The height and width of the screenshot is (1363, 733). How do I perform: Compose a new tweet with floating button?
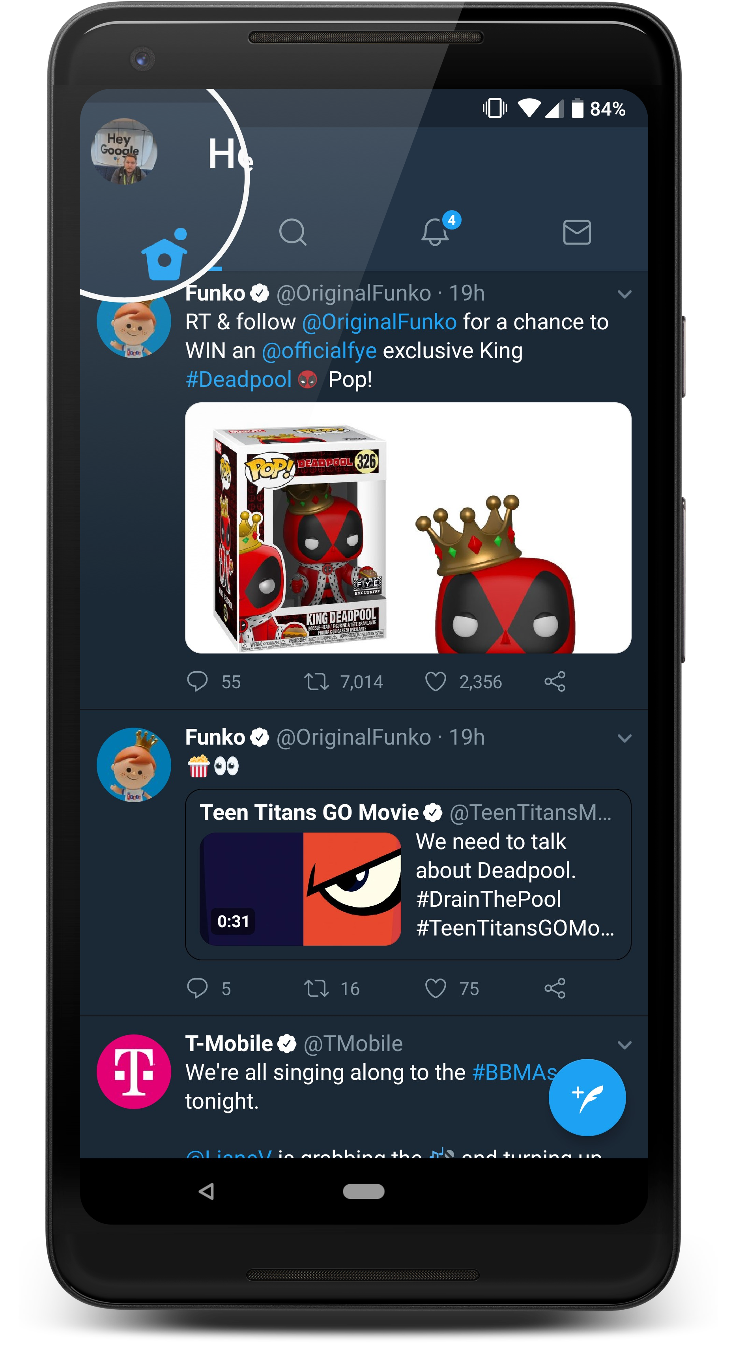click(x=587, y=1098)
